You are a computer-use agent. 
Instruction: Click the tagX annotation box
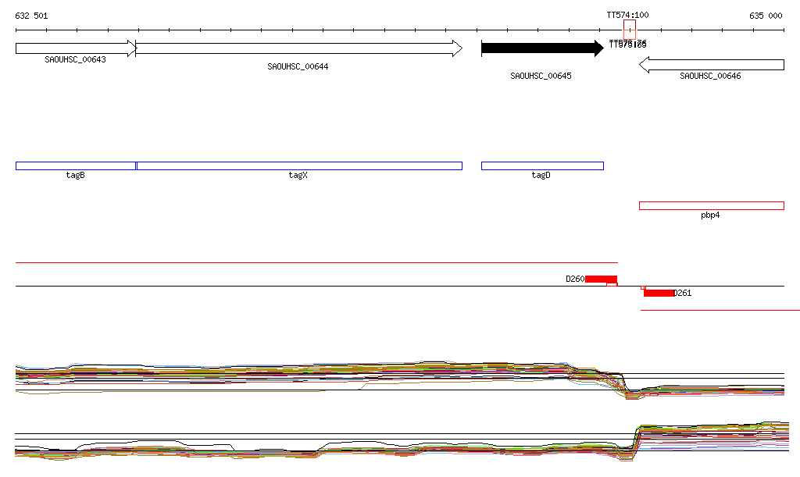(x=299, y=166)
